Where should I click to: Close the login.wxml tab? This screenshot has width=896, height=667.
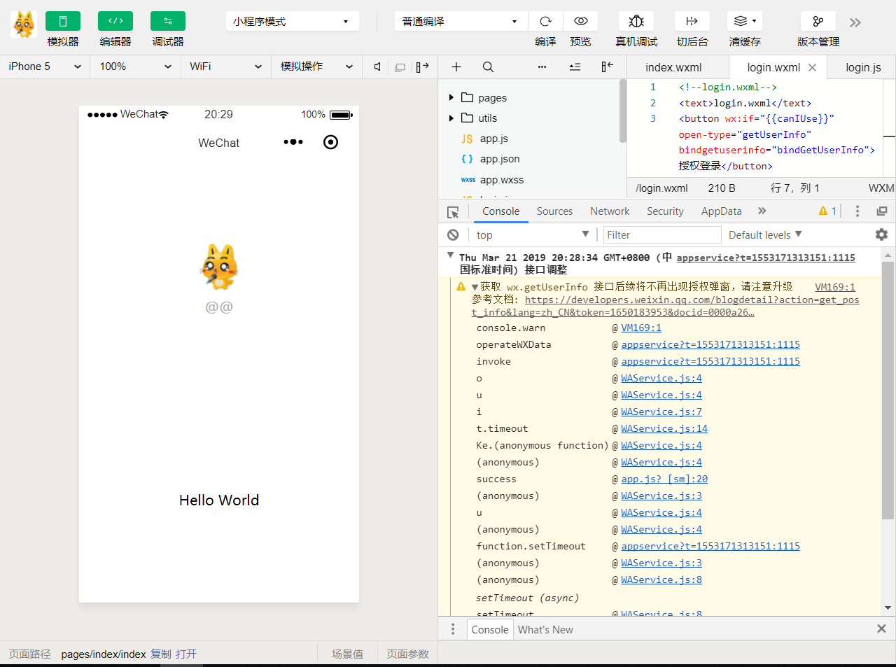tap(812, 67)
